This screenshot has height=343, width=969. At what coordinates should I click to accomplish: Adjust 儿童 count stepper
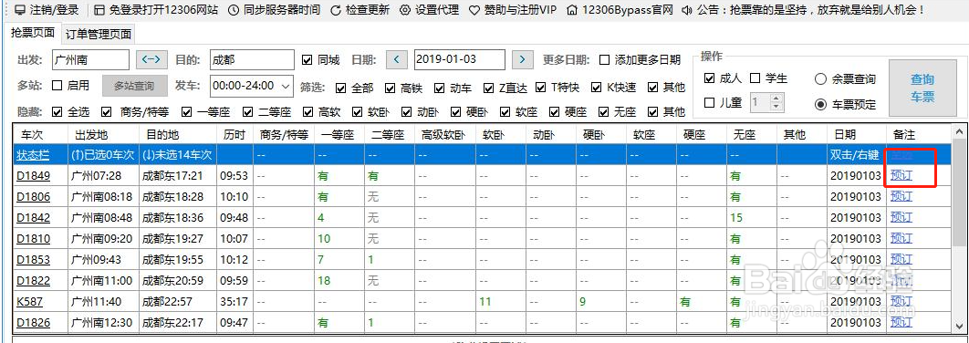[x=776, y=102]
